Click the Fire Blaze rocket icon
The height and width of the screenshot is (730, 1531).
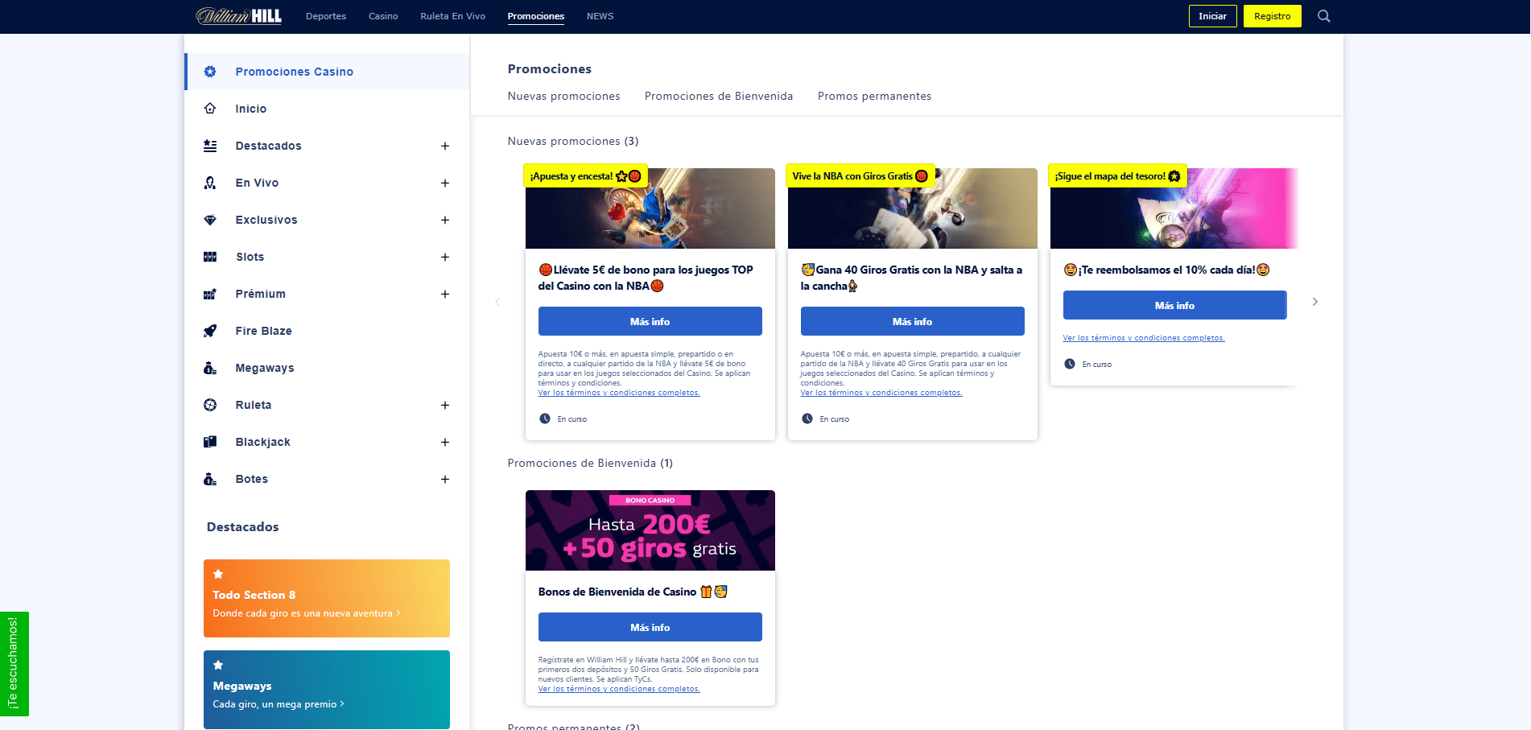point(210,331)
